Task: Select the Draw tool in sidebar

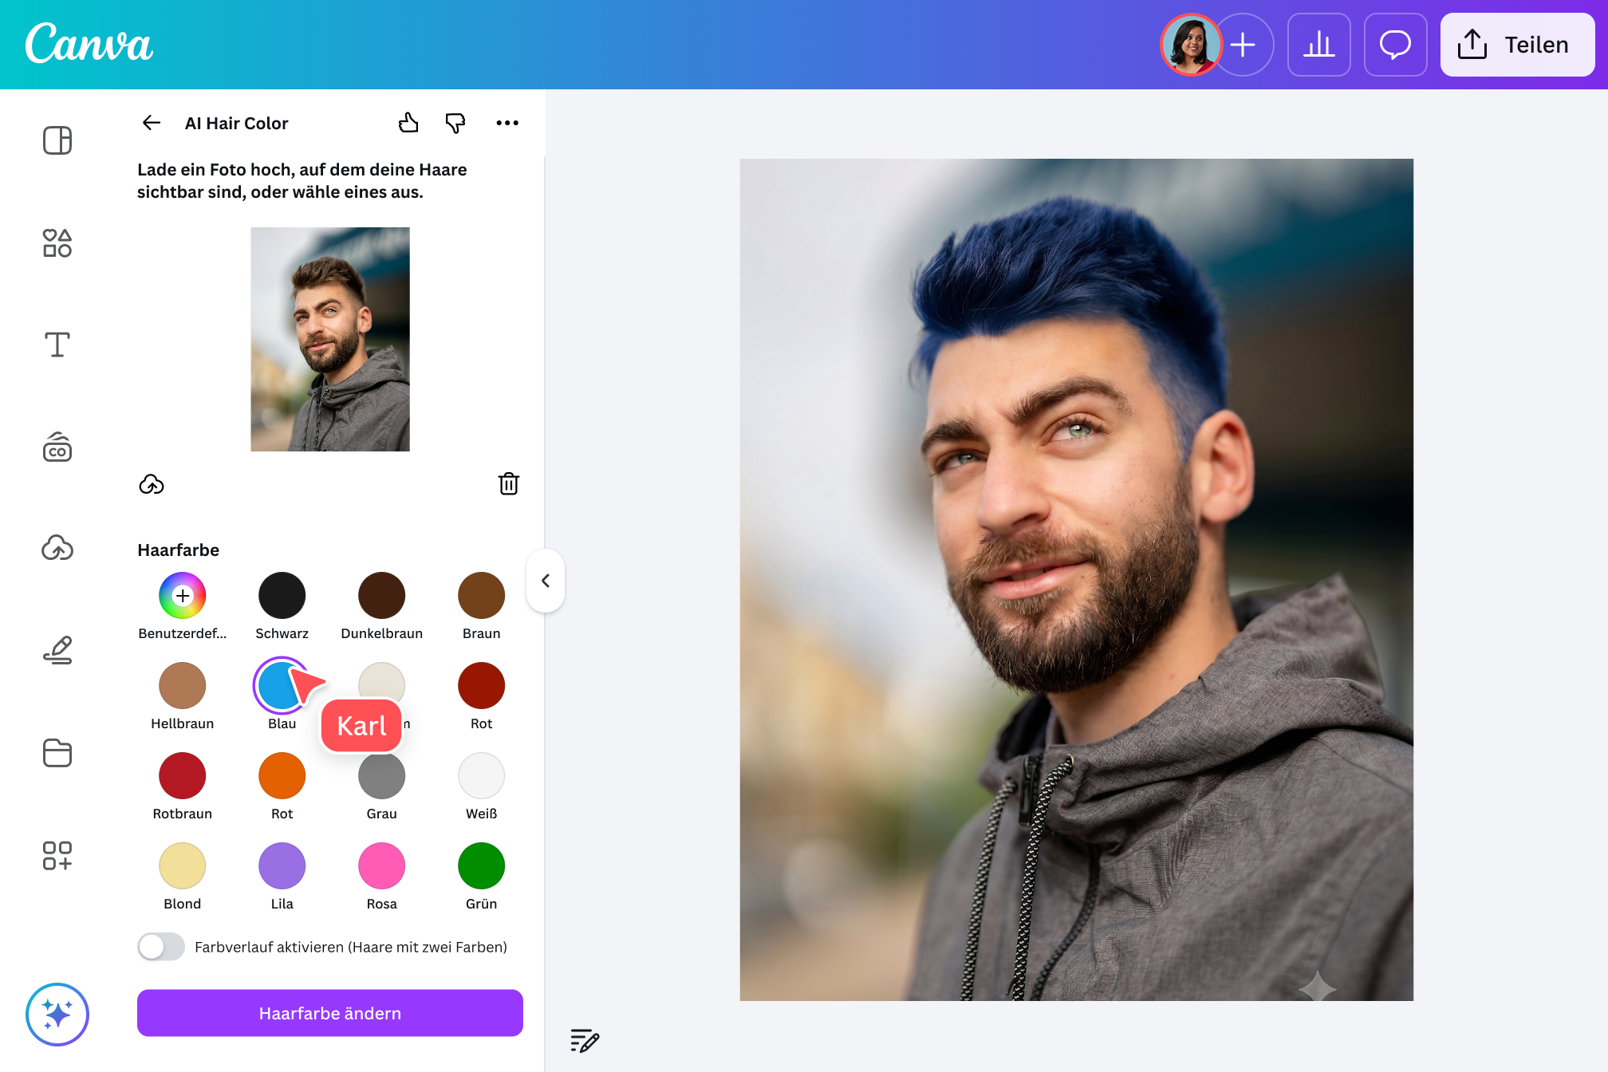Action: tap(57, 650)
